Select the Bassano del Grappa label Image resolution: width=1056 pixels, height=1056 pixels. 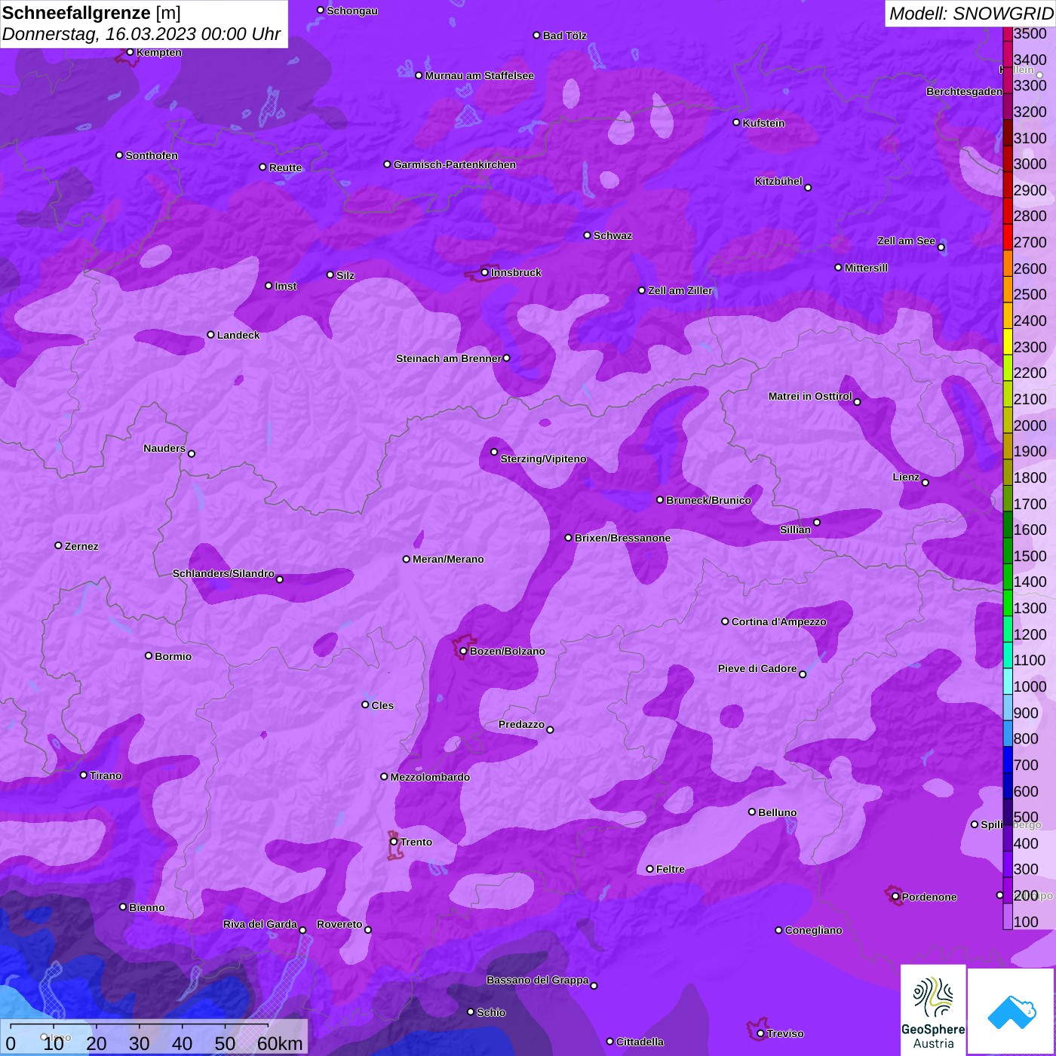point(538,980)
